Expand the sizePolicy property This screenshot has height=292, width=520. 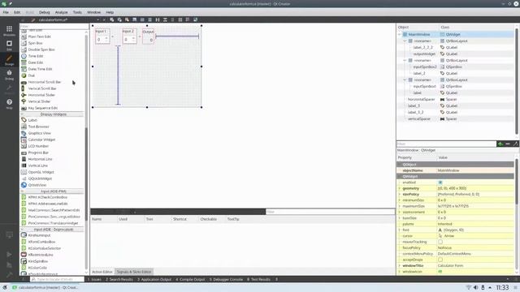click(400, 195)
